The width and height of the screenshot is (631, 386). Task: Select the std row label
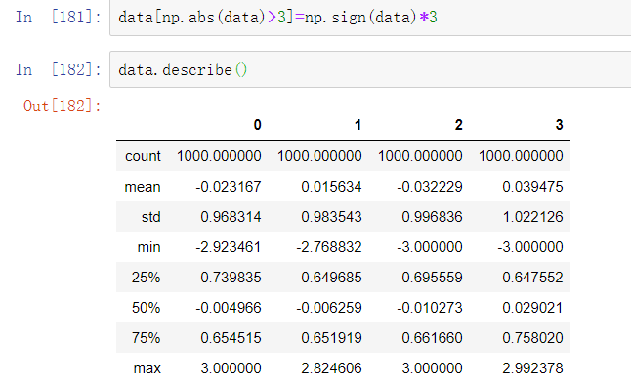point(150,217)
